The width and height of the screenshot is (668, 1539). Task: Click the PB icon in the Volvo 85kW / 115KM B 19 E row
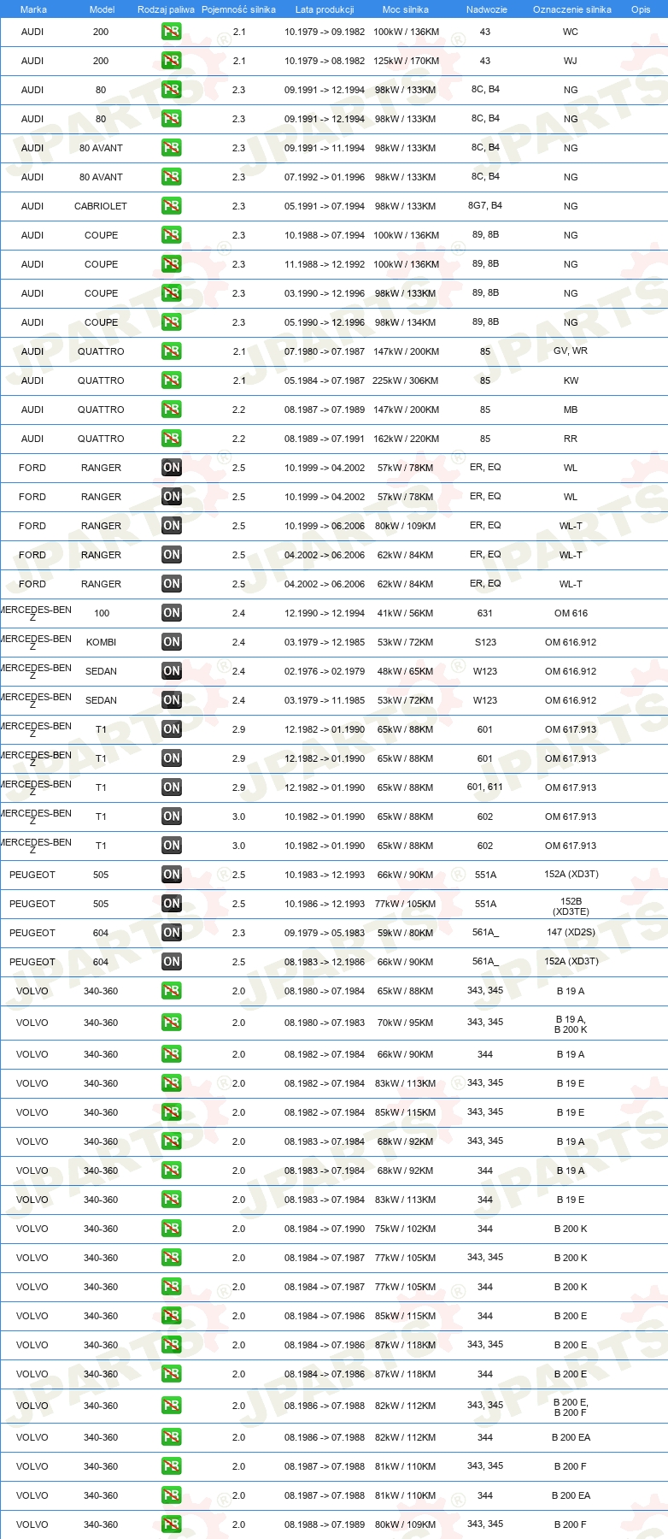point(172,1112)
